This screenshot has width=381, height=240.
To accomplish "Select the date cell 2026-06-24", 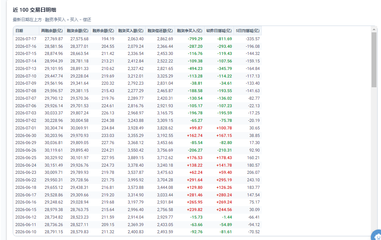I will (26, 166).
